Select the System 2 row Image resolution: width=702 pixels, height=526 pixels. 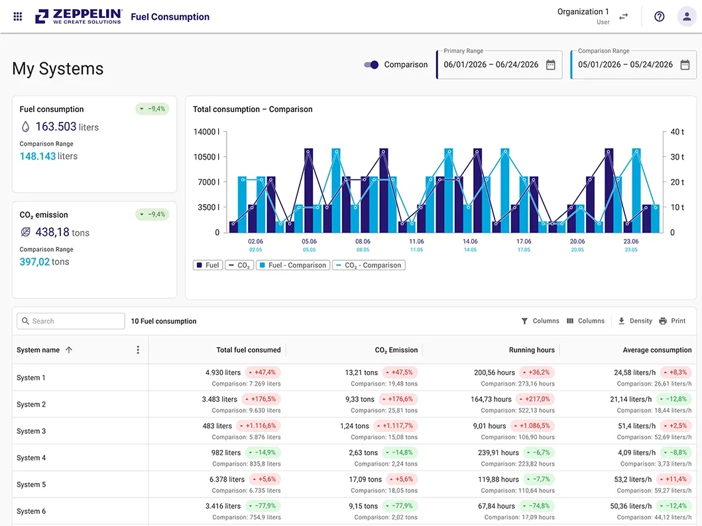354,404
